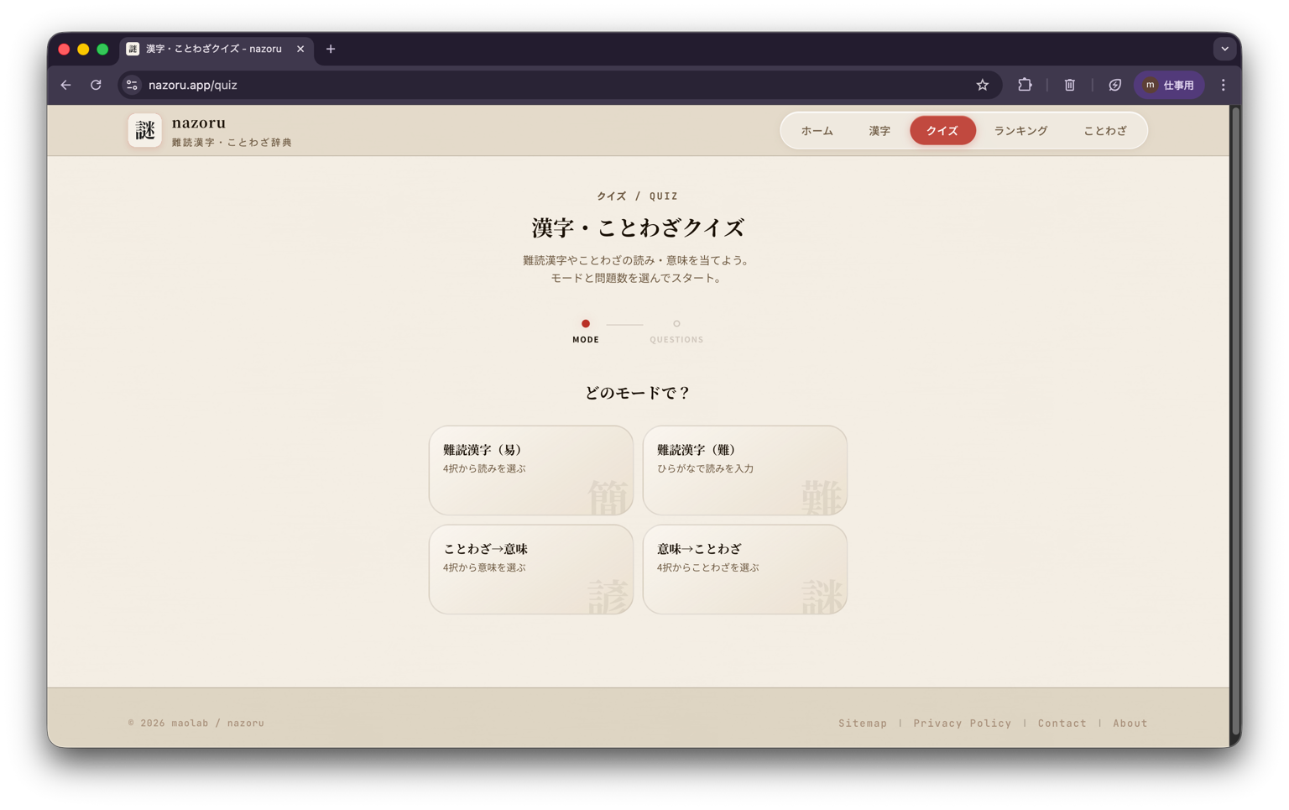Bookmark this page with the star icon
The height and width of the screenshot is (810, 1289).
982,85
